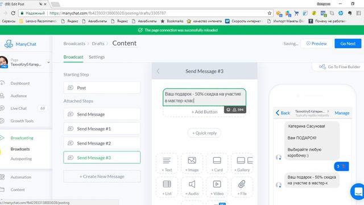Image resolution: width=364 pixels, height=205 pixels.
Task: Add a Text block
Action: (x=167, y=164)
